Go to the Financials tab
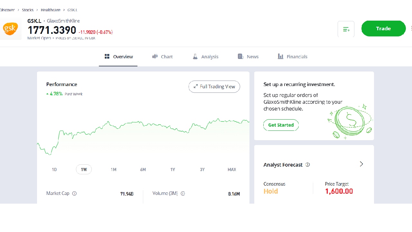 click(293, 57)
